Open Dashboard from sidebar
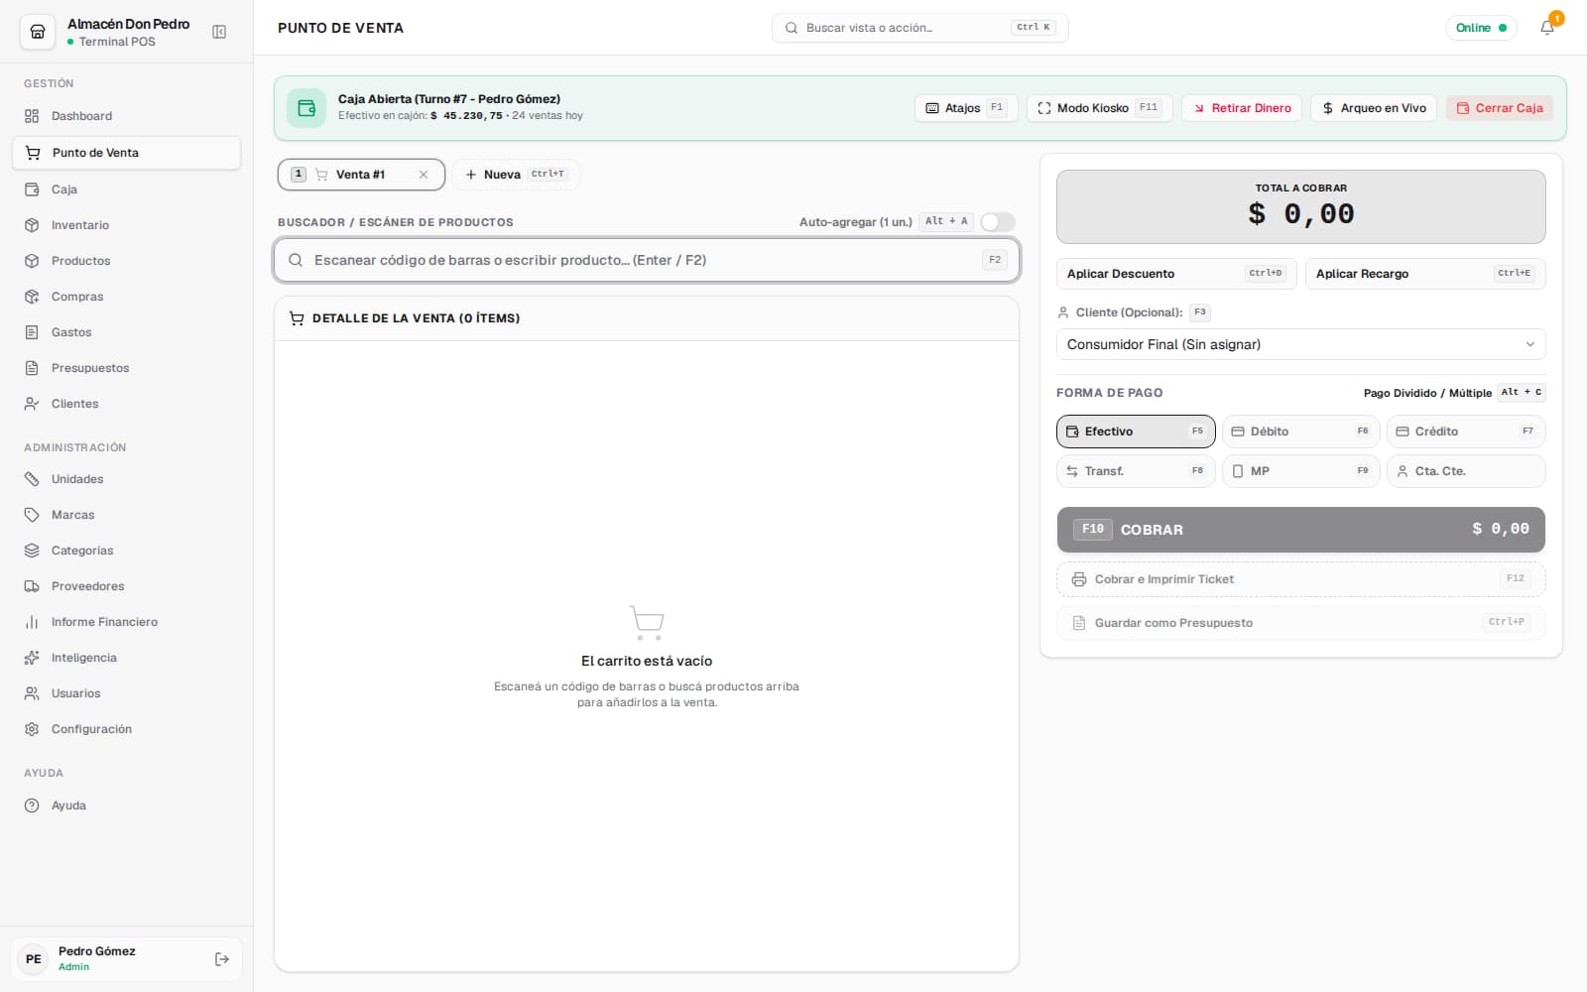1587x992 pixels. [x=126, y=116]
